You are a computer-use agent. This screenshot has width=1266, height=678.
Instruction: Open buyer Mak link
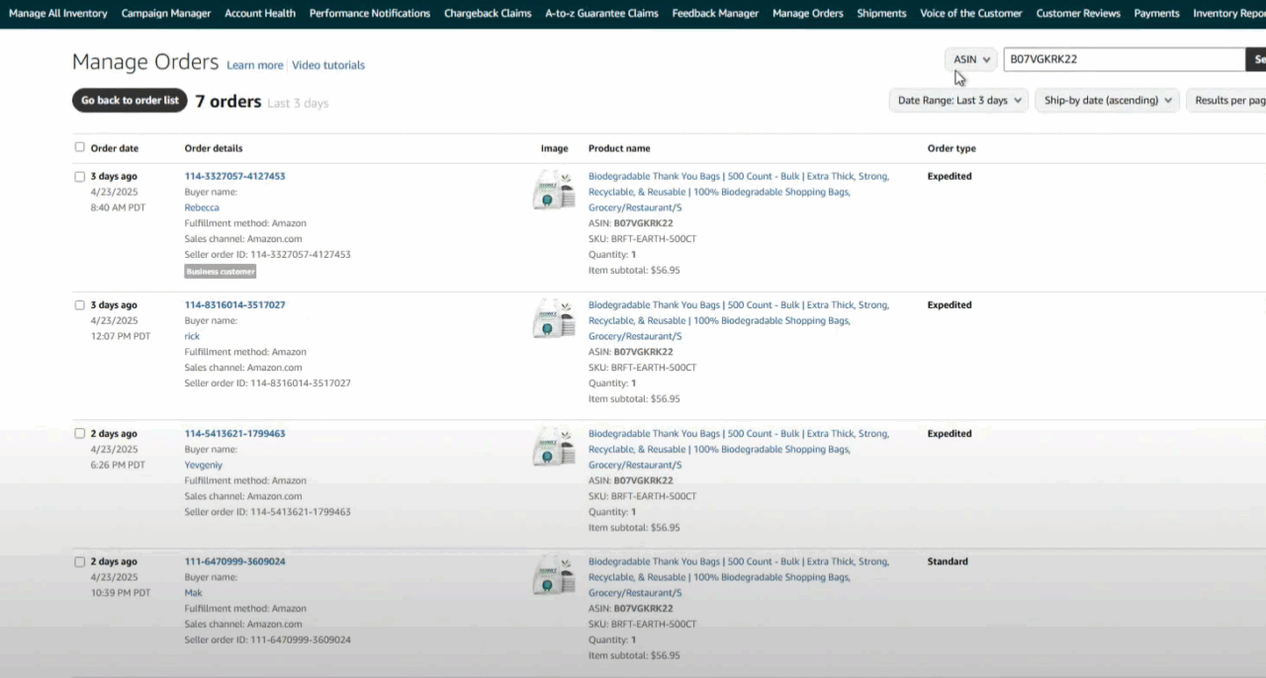click(x=194, y=593)
